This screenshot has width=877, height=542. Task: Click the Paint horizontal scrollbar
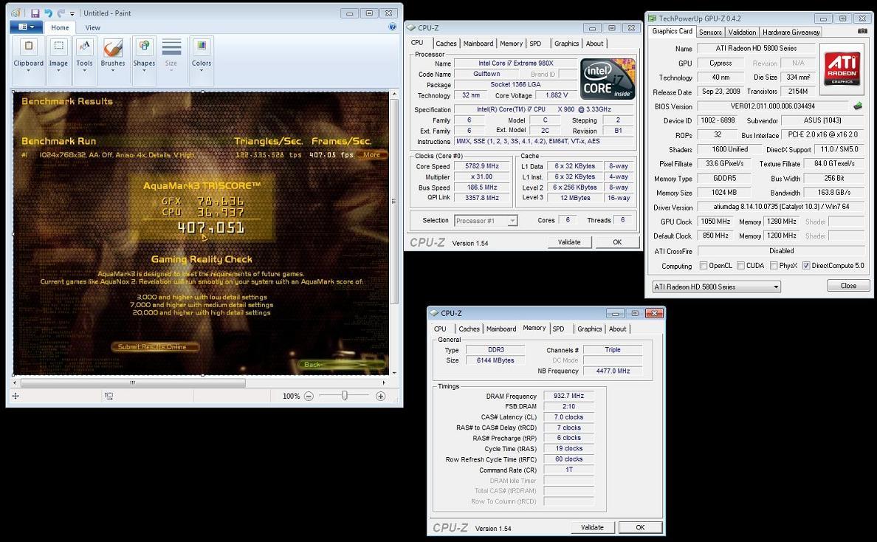pyautogui.click(x=133, y=383)
